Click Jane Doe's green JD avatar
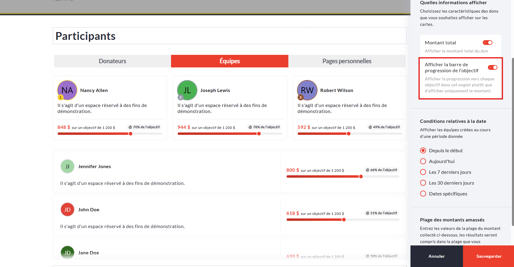514x267 pixels. coord(68,253)
